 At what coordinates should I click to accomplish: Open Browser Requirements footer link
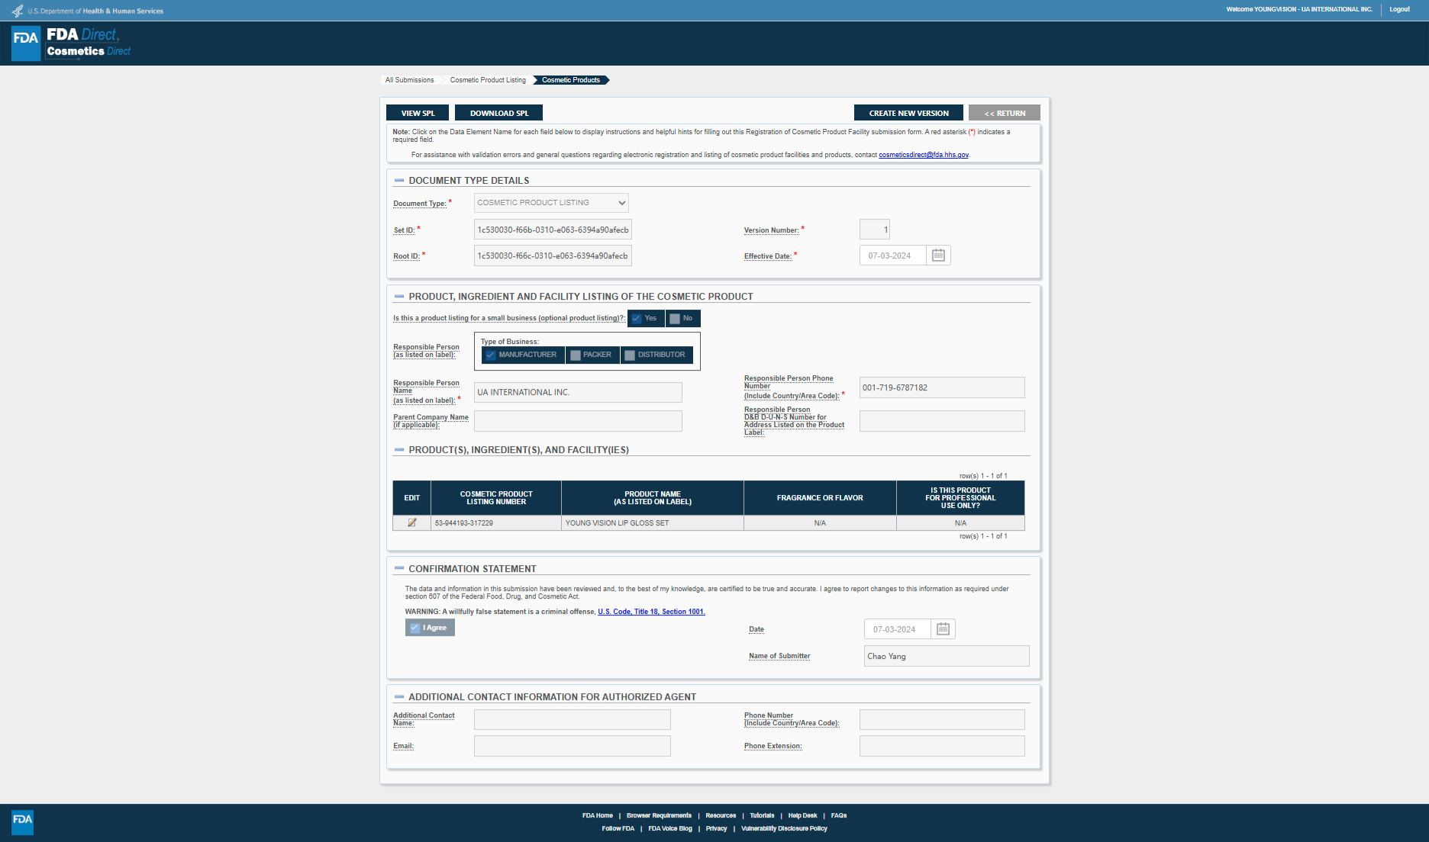(659, 816)
